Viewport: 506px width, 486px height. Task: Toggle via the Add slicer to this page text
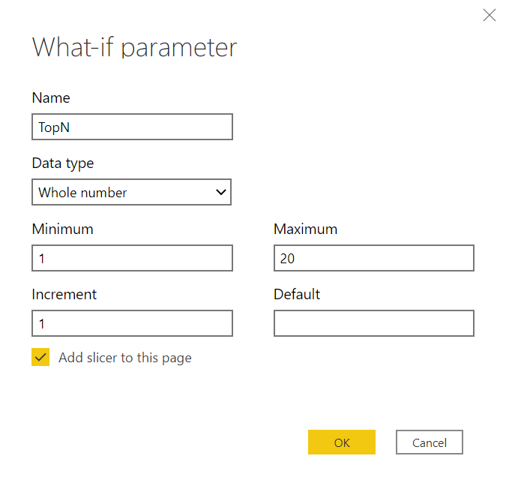125,358
